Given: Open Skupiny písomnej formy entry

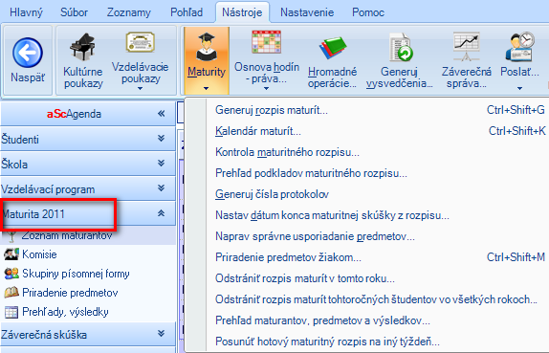Looking at the screenshot, I should 76,274.
